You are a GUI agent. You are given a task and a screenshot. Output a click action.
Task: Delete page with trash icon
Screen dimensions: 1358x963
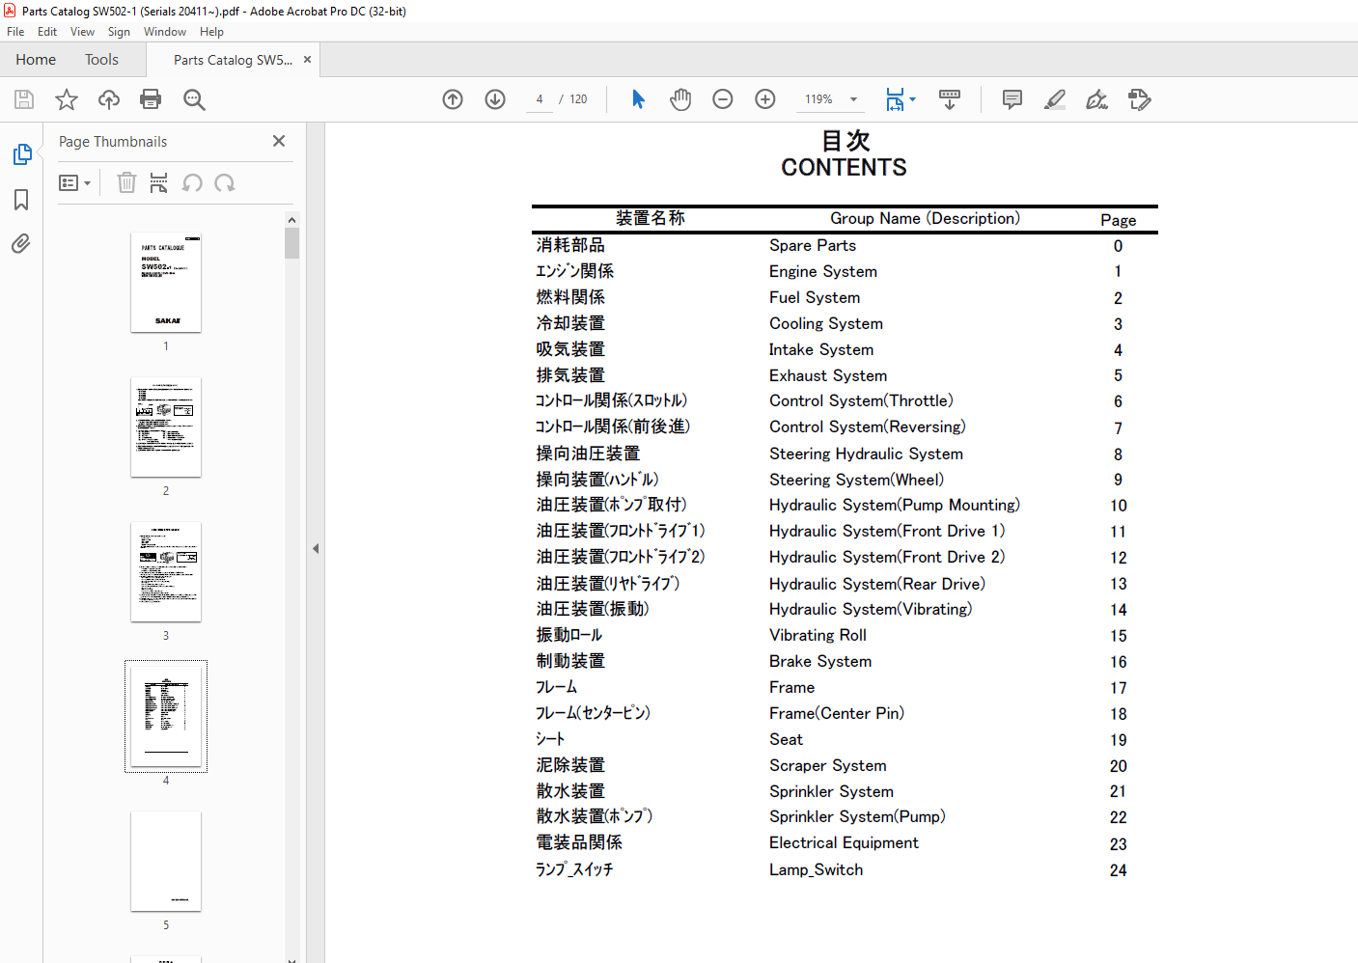click(x=126, y=182)
